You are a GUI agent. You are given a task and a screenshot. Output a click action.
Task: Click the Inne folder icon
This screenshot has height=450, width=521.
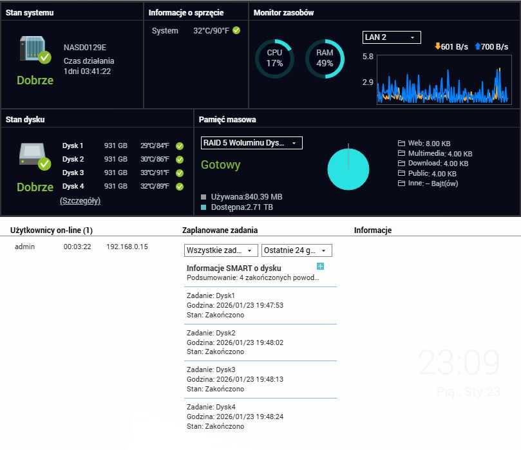[401, 183]
